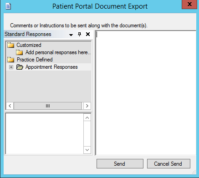Viewport: 199px width, 178px height.
Task: Click the preview box scroll-down arrow
Action: click(87, 150)
